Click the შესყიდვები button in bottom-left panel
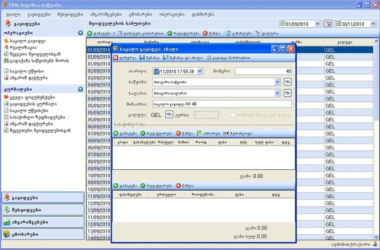The width and height of the screenshot is (380, 250). coord(43,210)
